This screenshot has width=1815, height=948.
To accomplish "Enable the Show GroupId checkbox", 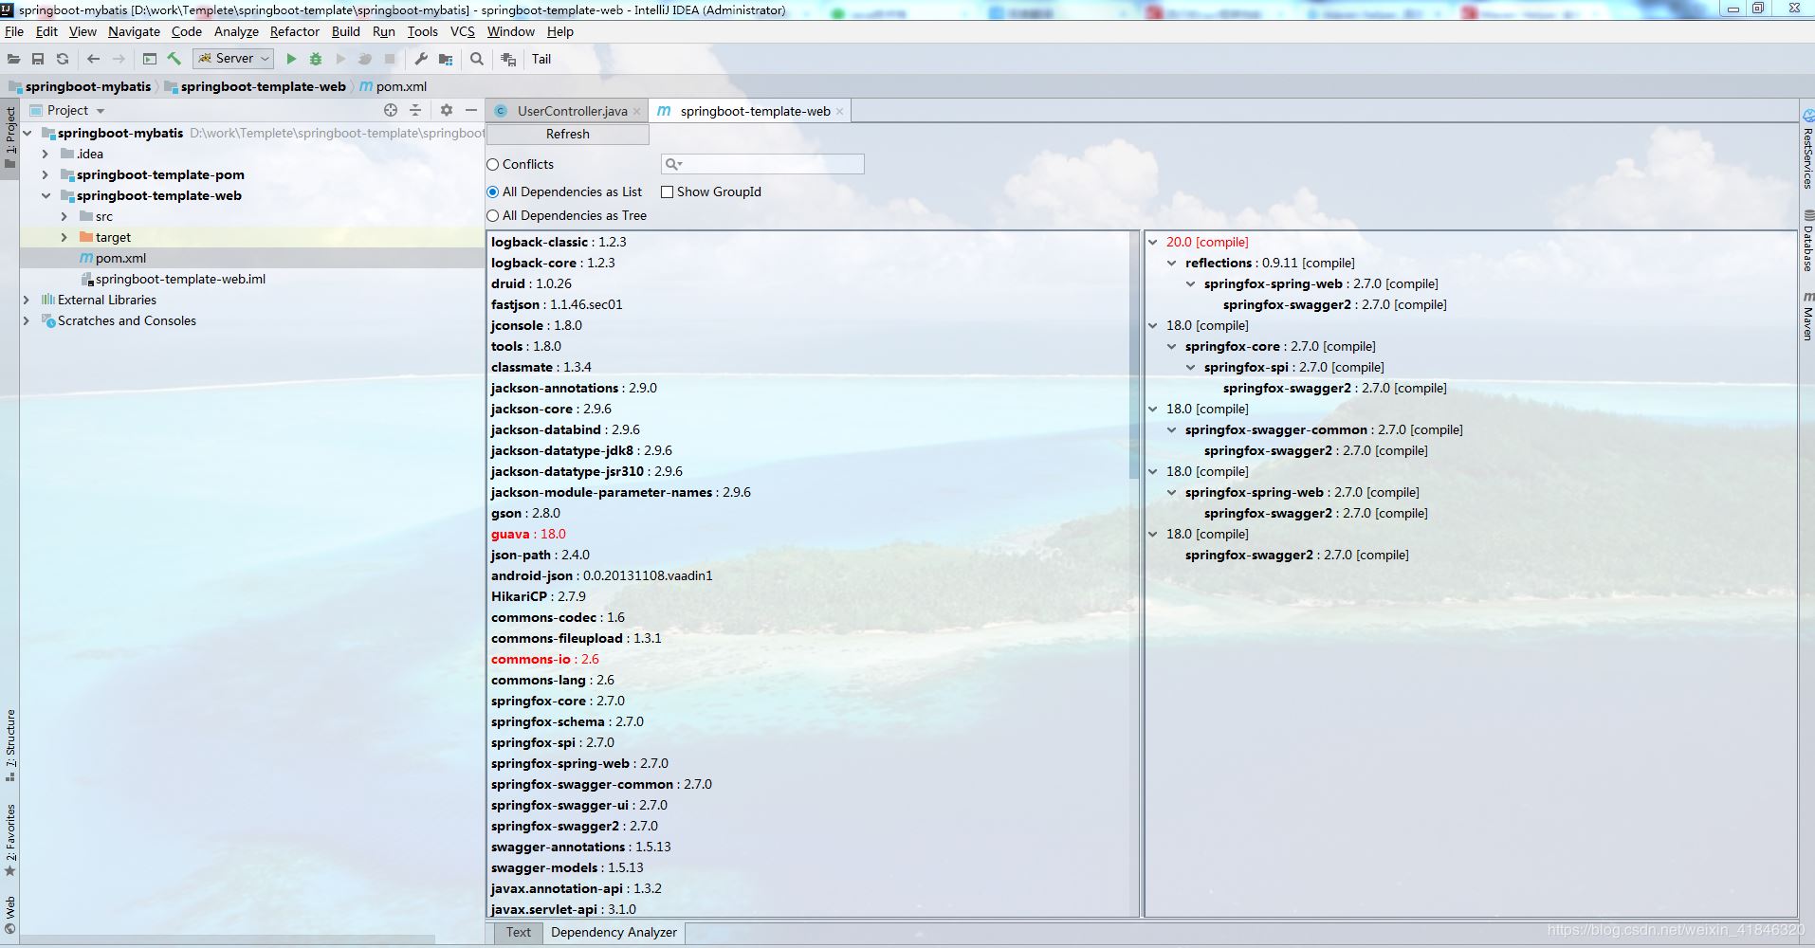I will [x=669, y=191].
